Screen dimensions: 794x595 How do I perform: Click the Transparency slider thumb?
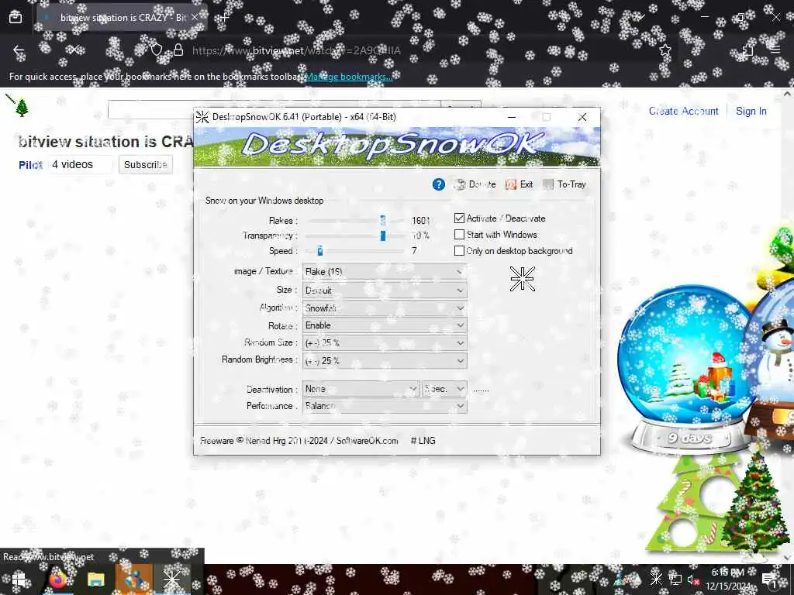pyautogui.click(x=383, y=236)
